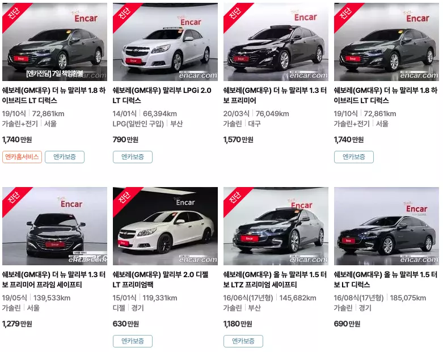The height and width of the screenshot is (352, 443).
Task: Click the Encar logo on the 690만원 car photo
Action: [x=416, y=209]
